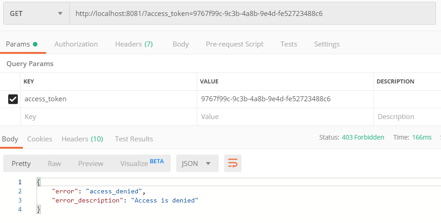The image size is (441, 223).
Task: Select the request Body tab
Action: [180, 44]
